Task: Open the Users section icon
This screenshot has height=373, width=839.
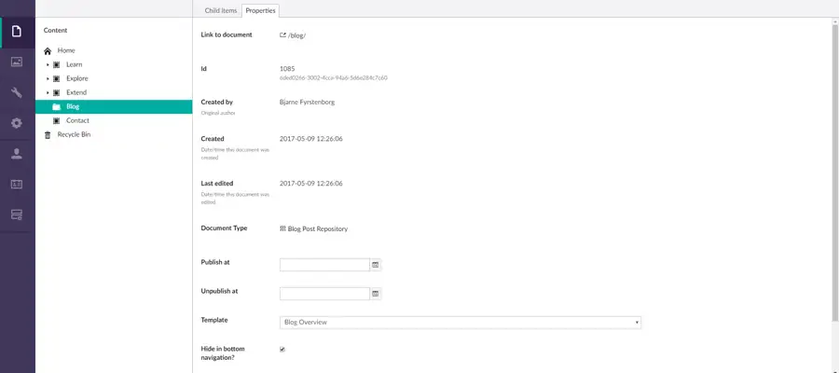Action: click(x=17, y=153)
